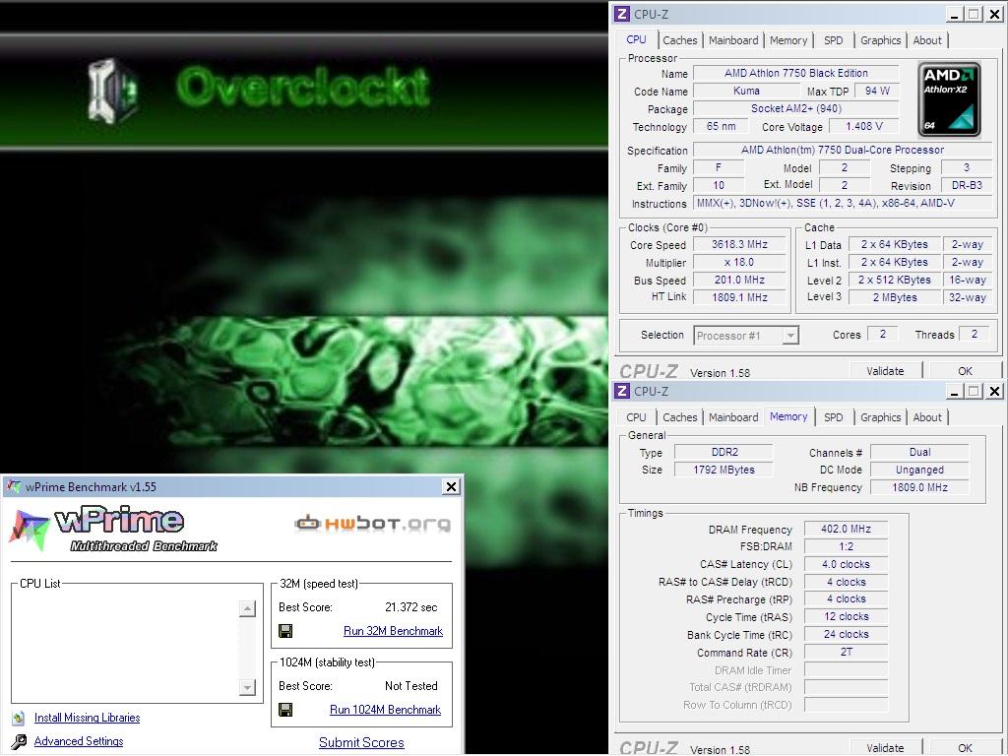Open Advanced Settings link
Screen dimensions: 1008x756
[x=79, y=741]
